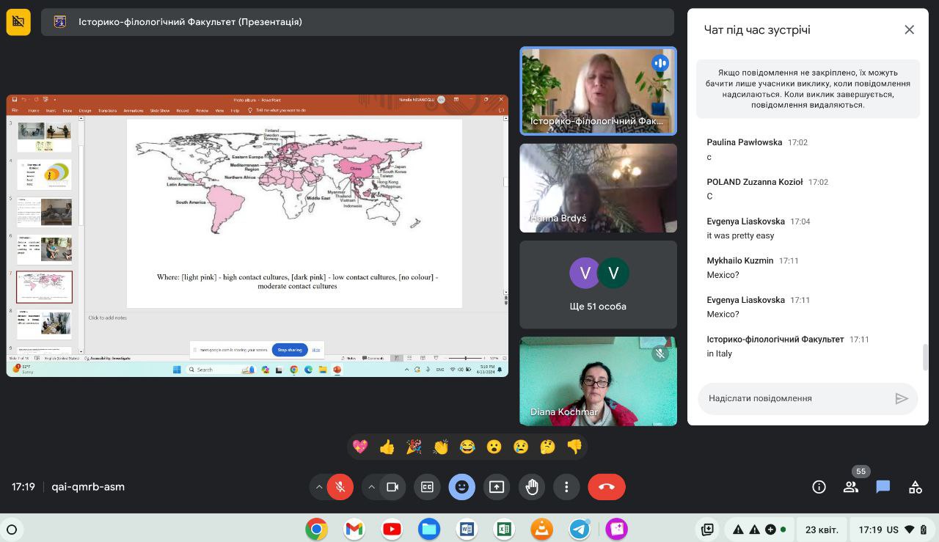Select slide 6 thumbnail in PowerPoint
The height and width of the screenshot is (542, 939).
coord(45,249)
